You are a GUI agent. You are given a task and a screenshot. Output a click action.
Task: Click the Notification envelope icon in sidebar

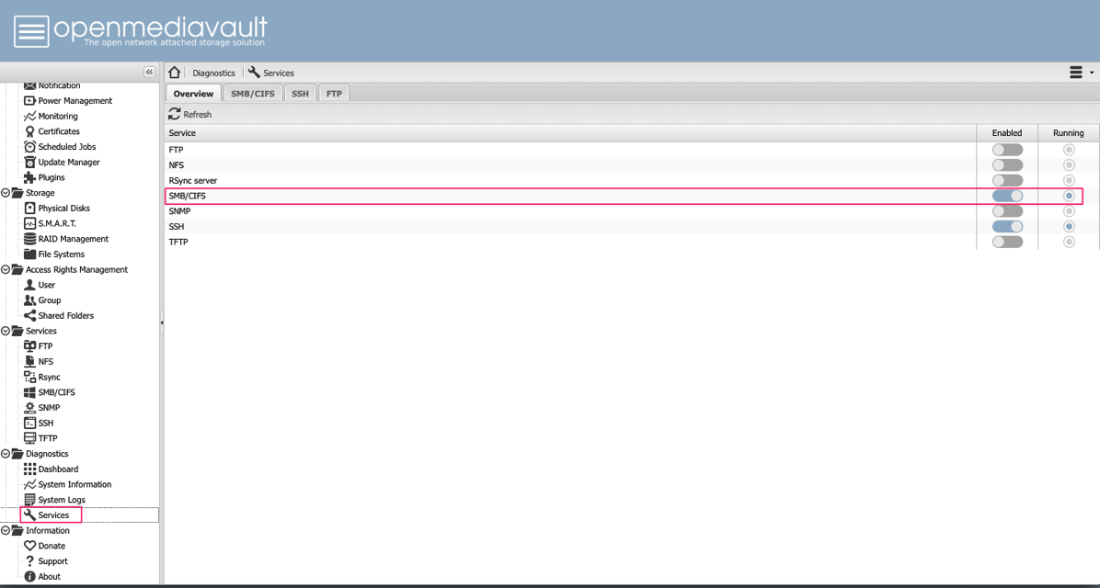click(29, 85)
